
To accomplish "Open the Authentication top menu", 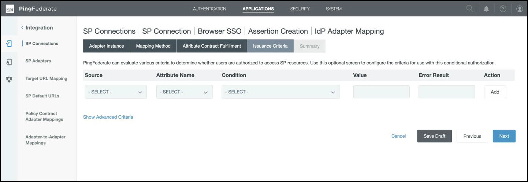I will [209, 9].
